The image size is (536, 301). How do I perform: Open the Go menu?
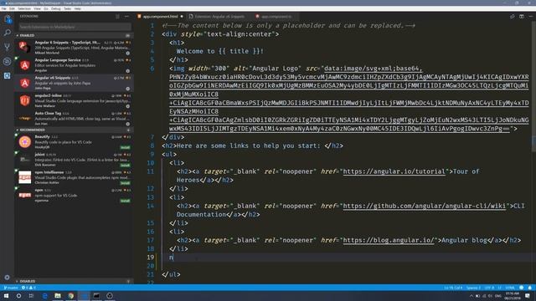[46, 8]
